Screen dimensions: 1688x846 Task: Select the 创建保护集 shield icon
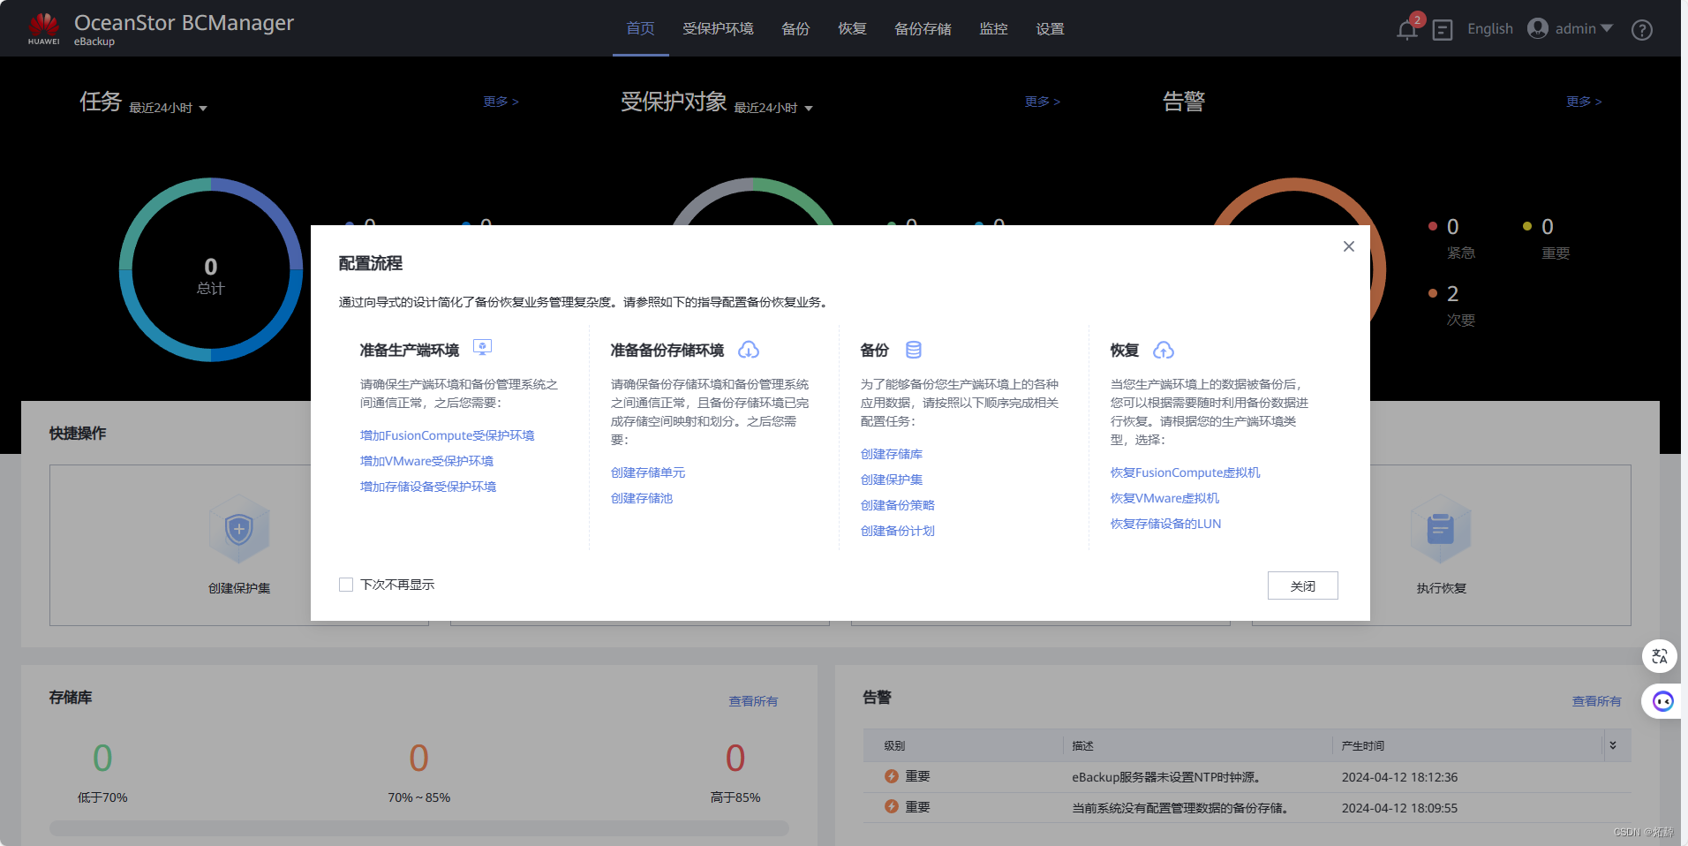tap(239, 529)
